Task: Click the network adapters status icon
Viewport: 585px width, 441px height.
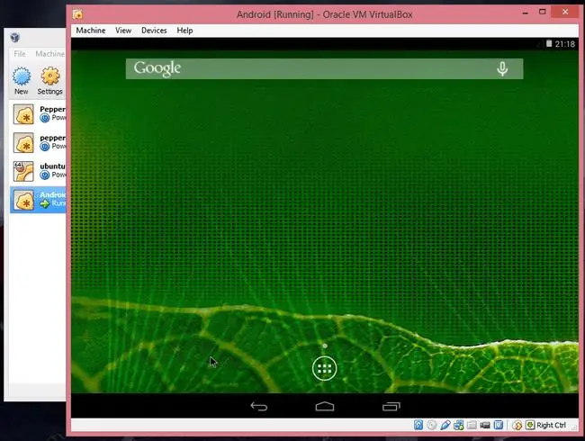Action: (x=458, y=425)
